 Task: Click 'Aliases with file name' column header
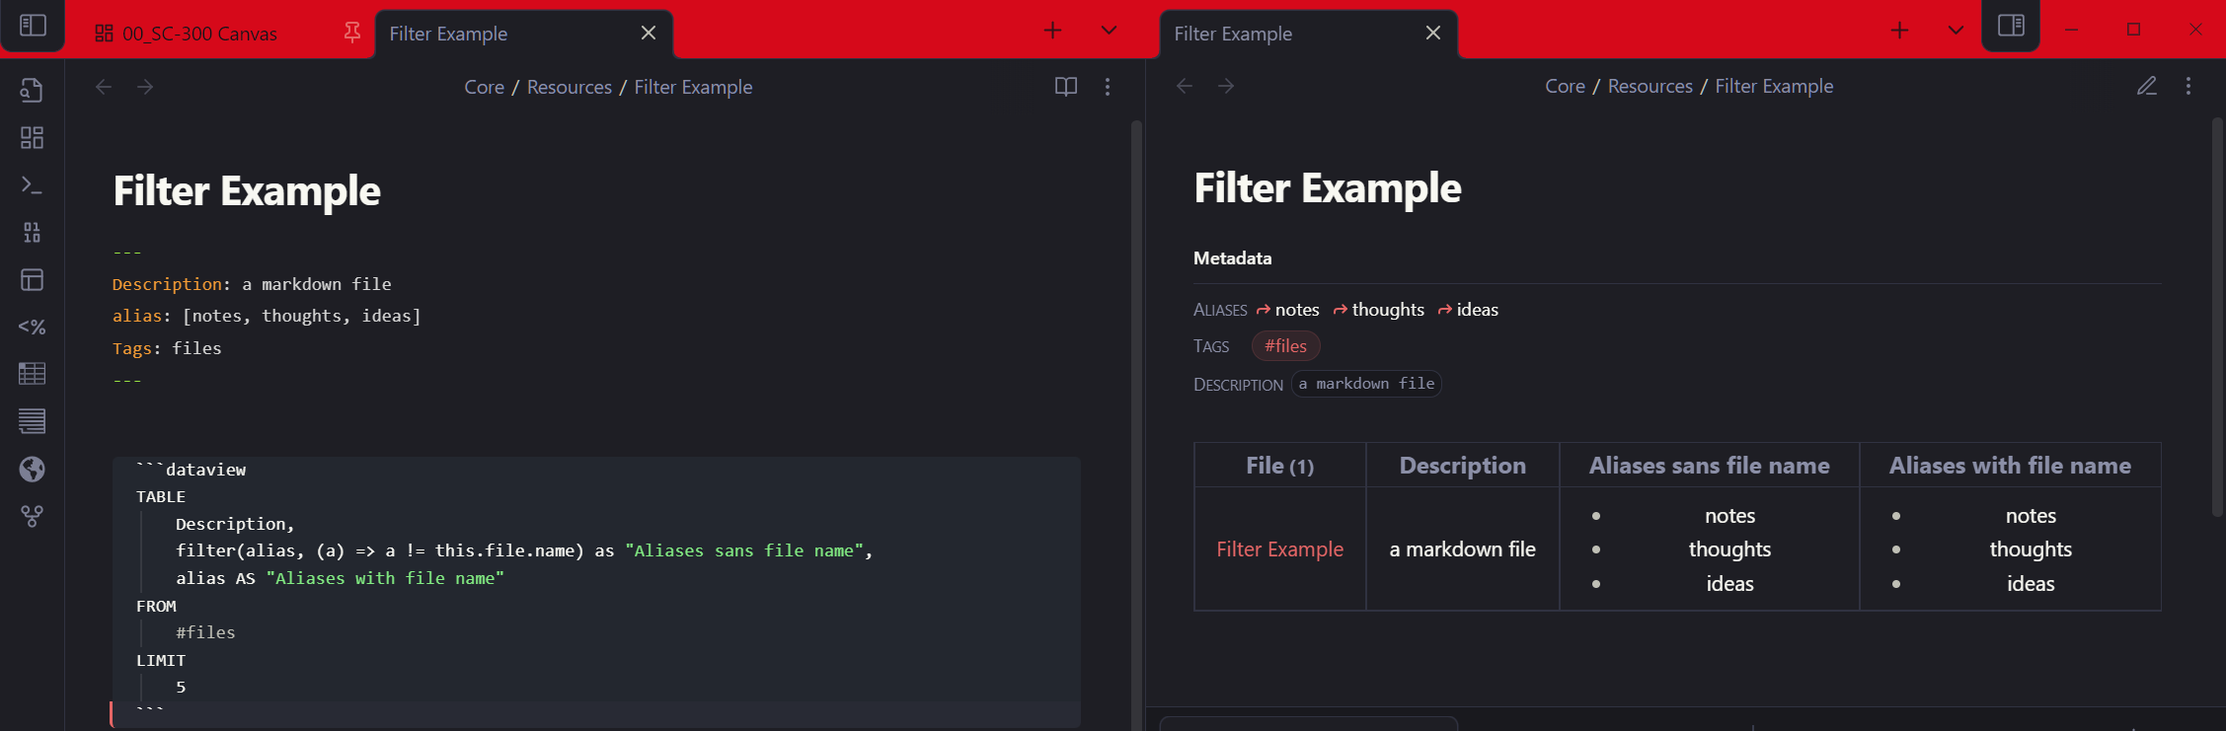2010,466
